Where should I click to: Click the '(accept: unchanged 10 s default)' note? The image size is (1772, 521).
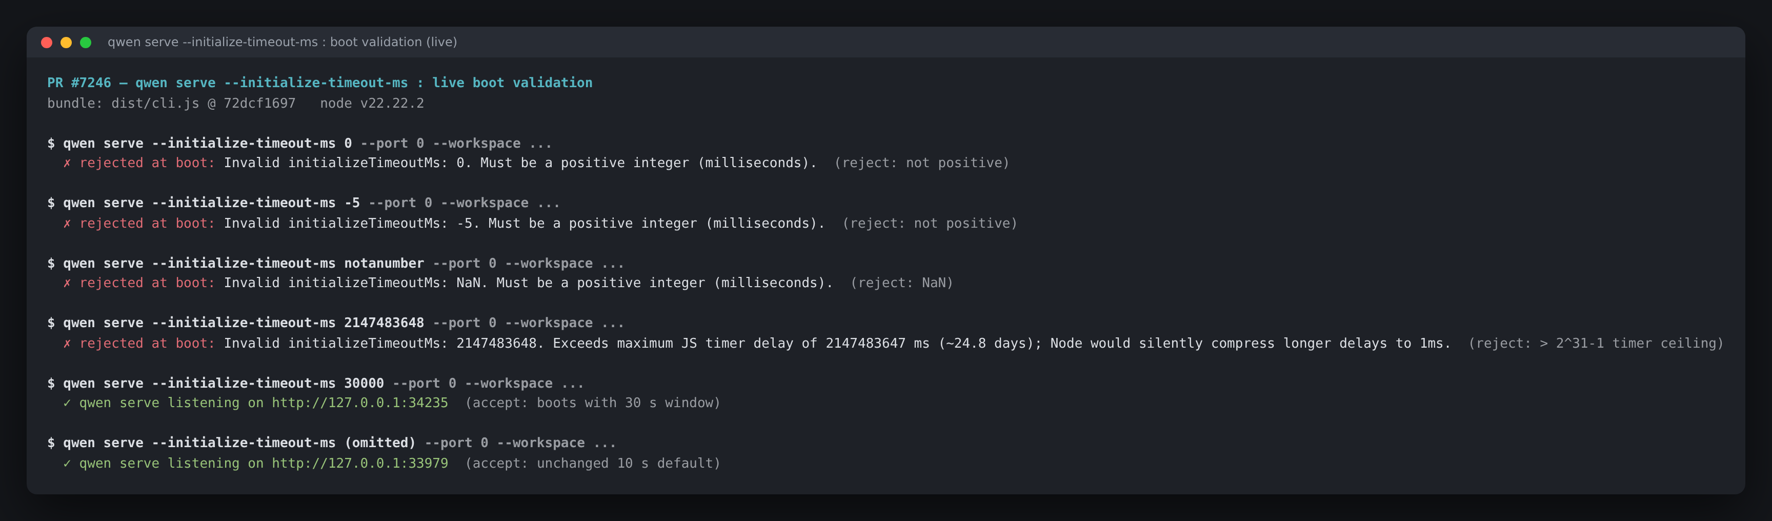[x=593, y=463]
